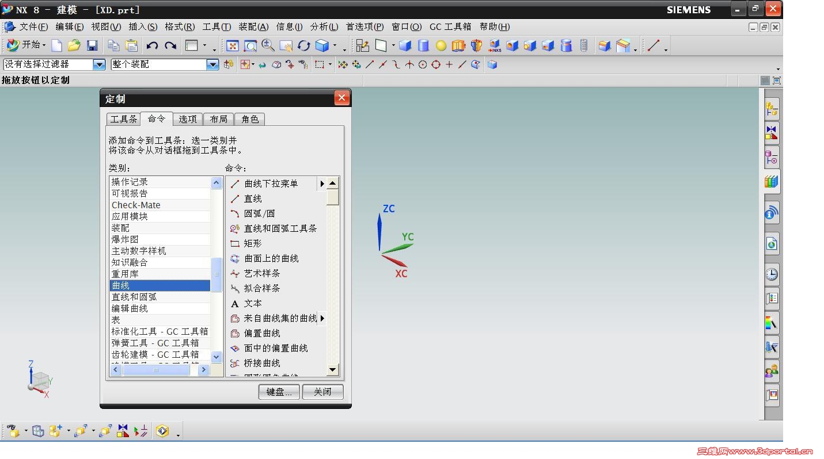Viewport: 824px width, 459px height.
Task: Click the Thread feature icon
Action: pyautogui.click(x=584, y=45)
